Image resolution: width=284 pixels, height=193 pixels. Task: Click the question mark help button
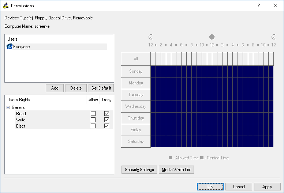click(x=259, y=6)
